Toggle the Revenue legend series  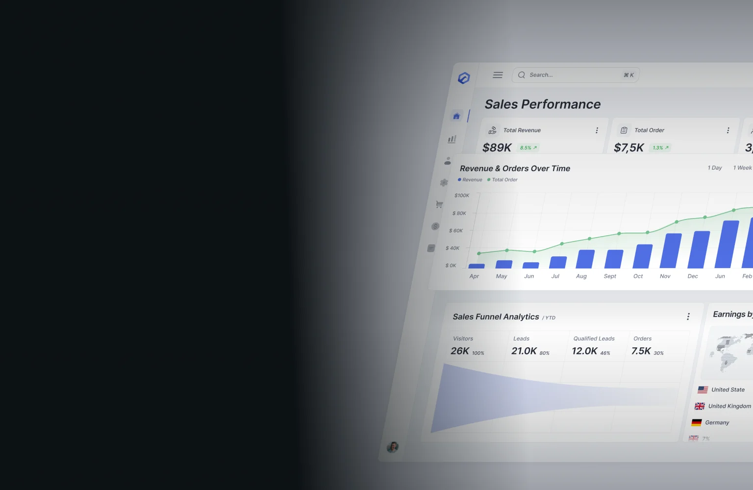(470, 180)
